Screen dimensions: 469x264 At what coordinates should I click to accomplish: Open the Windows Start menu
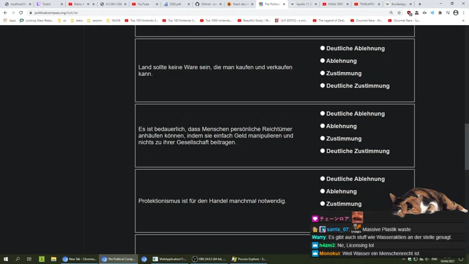5,259
